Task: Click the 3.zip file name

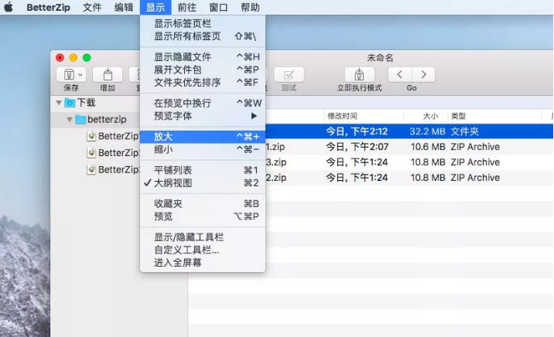Action: [276, 162]
